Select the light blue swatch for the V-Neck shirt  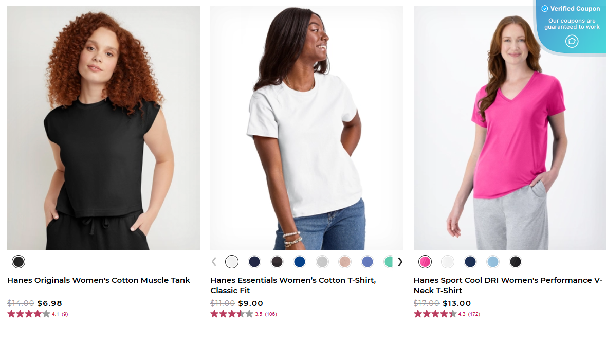coord(492,262)
